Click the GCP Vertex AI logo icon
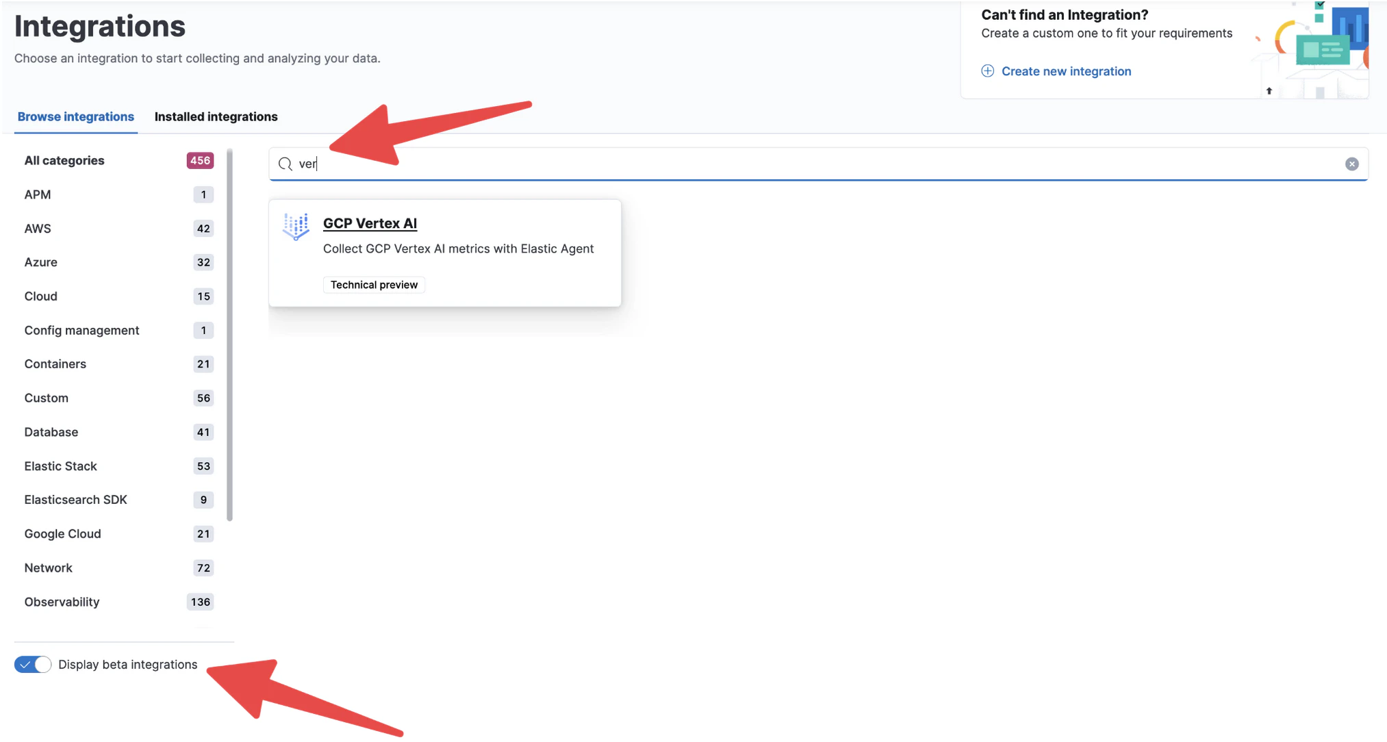The width and height of the screenshot is (1387, 742). click(x=296, y=227)
